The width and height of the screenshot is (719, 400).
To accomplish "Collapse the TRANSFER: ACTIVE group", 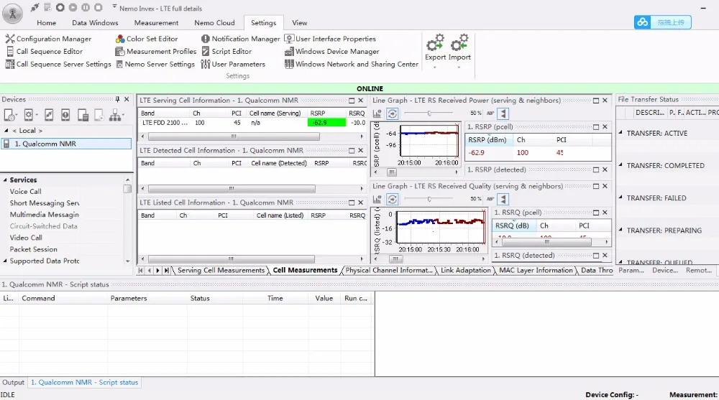I will [620, 132].
